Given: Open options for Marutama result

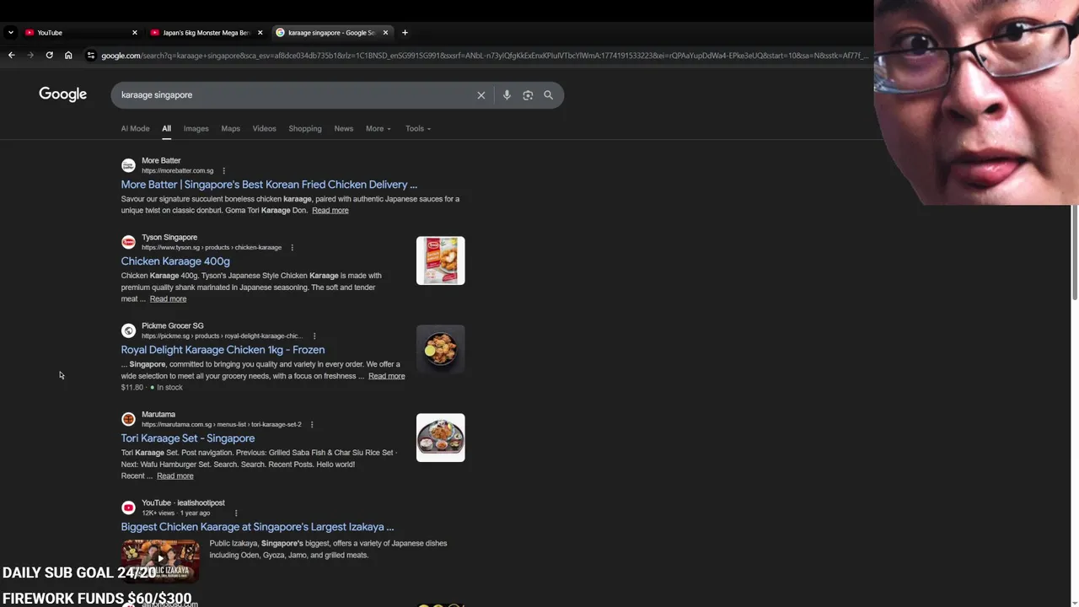Looking at the screenshot, I should [x=311, y=425].
